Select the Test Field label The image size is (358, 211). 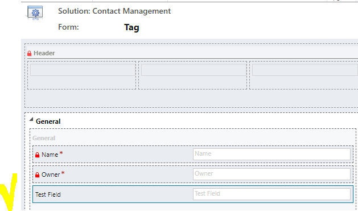48,194
